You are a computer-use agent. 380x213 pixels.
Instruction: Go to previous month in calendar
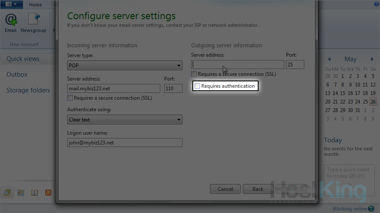[329, 59]
